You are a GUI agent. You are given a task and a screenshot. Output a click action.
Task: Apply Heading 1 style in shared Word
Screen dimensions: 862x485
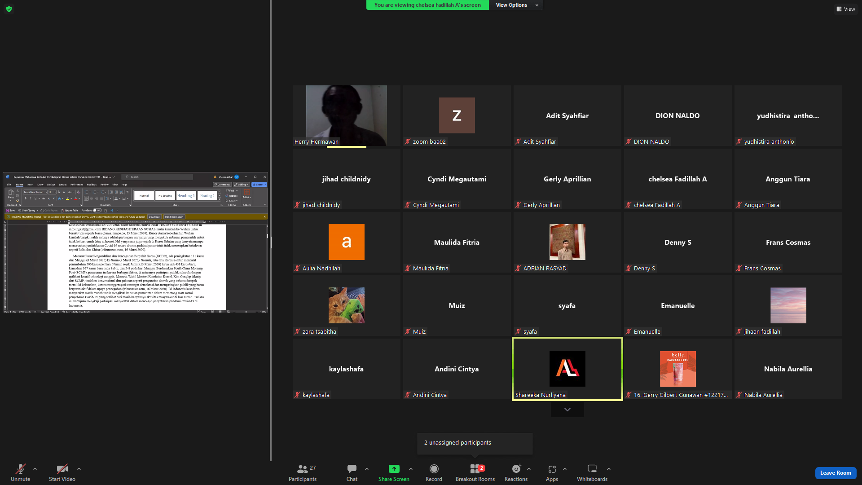pos(186,196)
